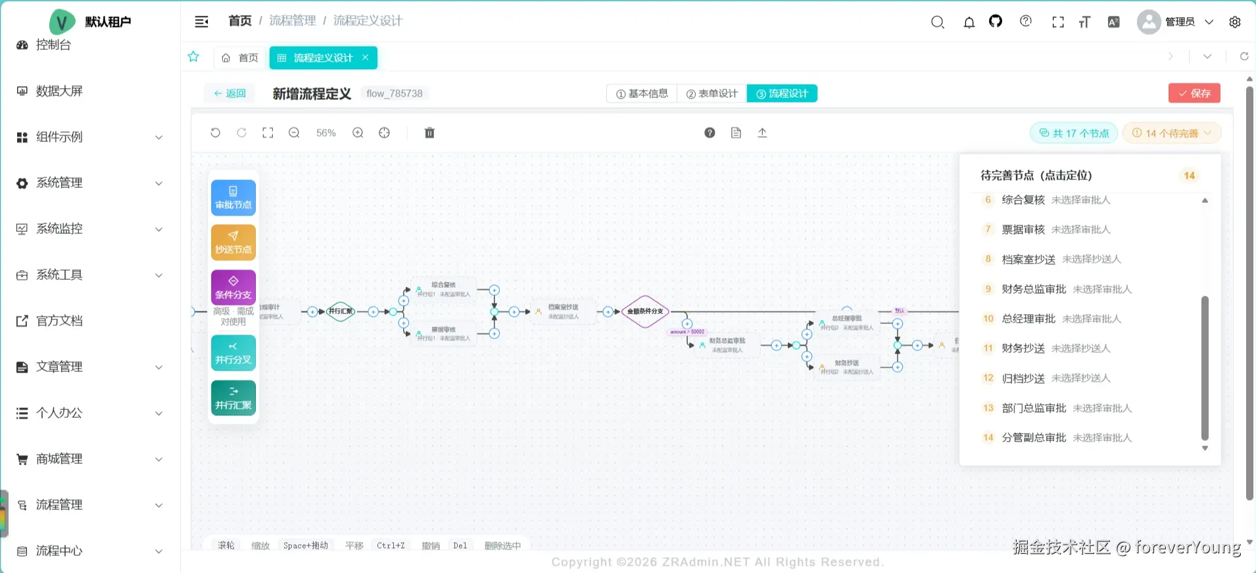Click the redo icon in canvas toolbar

241,133
